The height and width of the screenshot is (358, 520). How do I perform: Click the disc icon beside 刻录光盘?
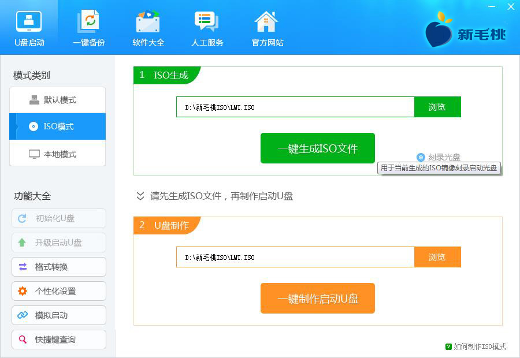click(x=421, y=157)
